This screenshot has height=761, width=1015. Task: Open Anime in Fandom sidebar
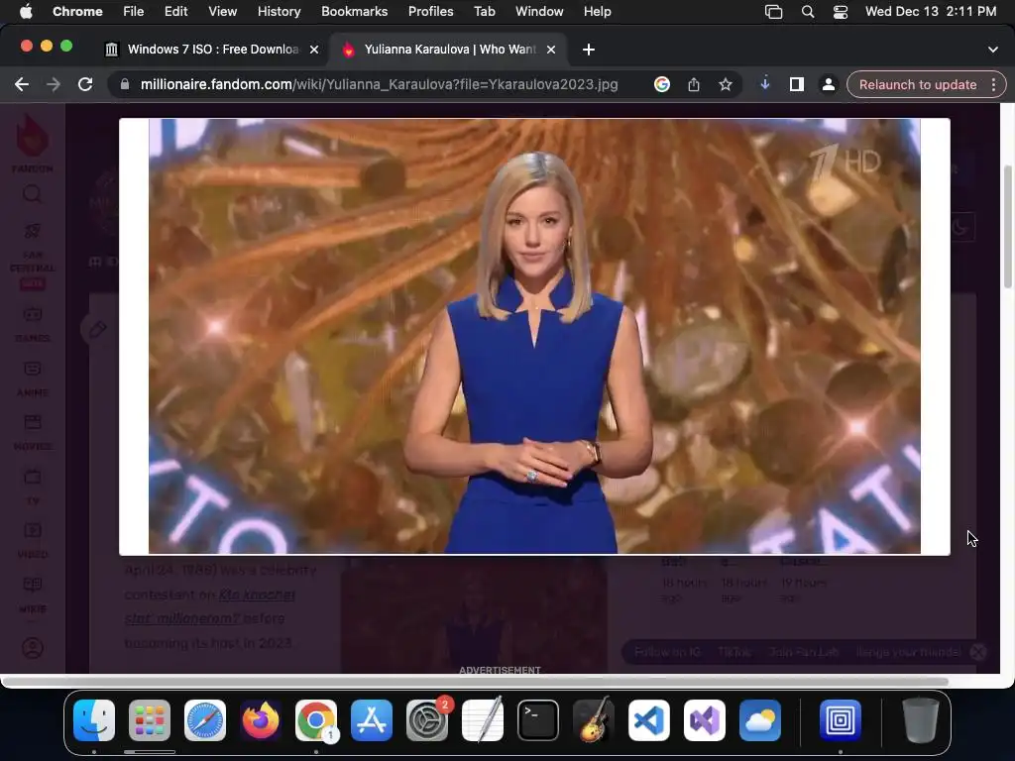pos(33,379)
